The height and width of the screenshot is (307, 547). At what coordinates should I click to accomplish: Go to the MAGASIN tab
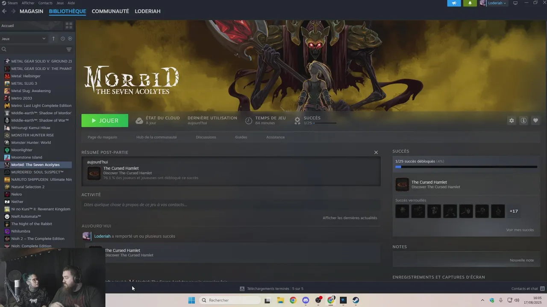coord(31,12)
